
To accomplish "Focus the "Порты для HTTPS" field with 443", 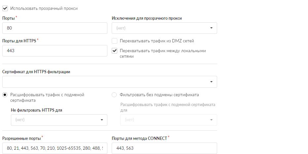I will pos(55,51).
